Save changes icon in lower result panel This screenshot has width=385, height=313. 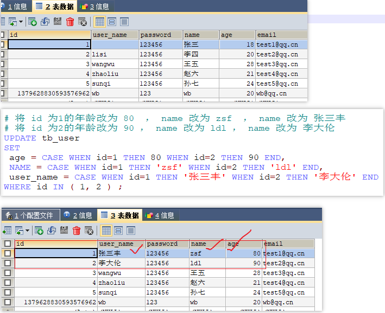tap(64, 231)
